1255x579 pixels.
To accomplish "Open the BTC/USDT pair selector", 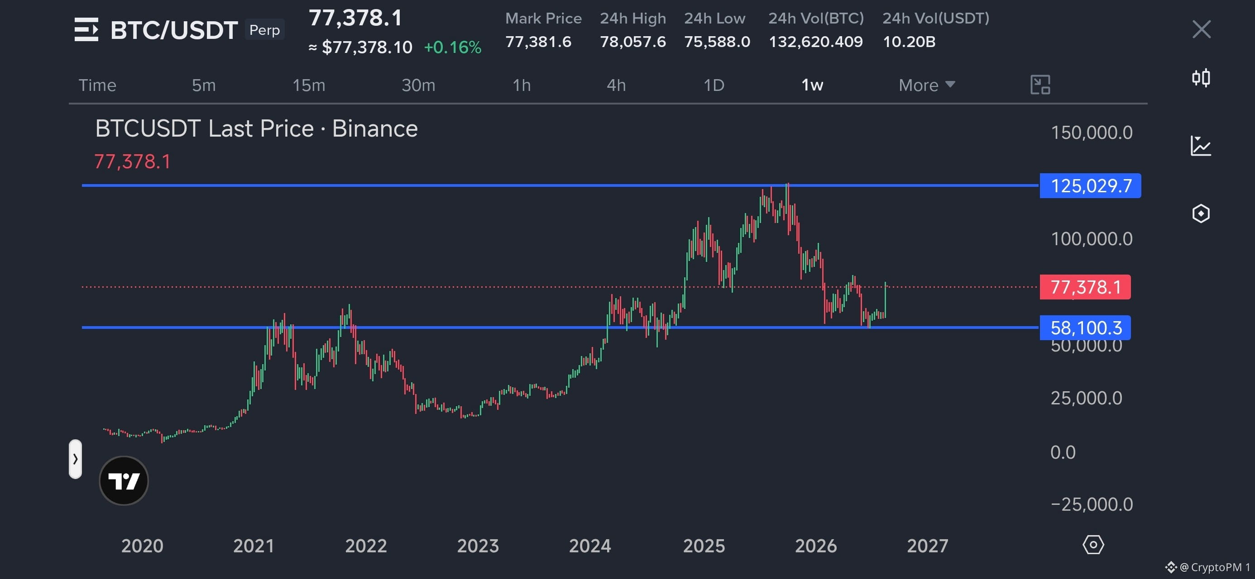I will click(174, 30).
